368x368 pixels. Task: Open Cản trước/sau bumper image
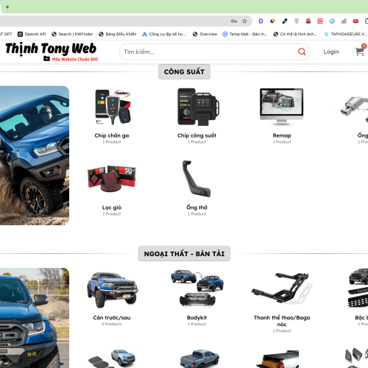(x=113, y=290)
